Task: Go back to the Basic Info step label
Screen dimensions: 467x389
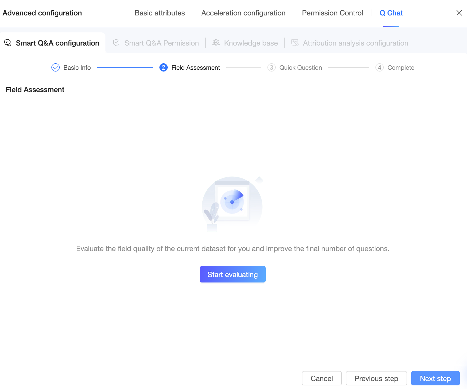Action: click(77, 68)
